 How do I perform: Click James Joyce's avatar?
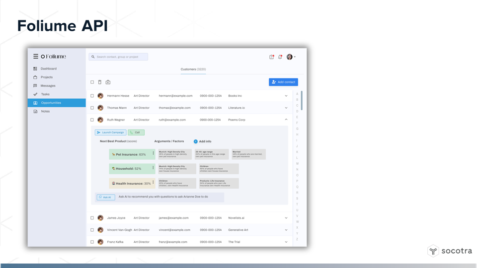click(100, 218)
